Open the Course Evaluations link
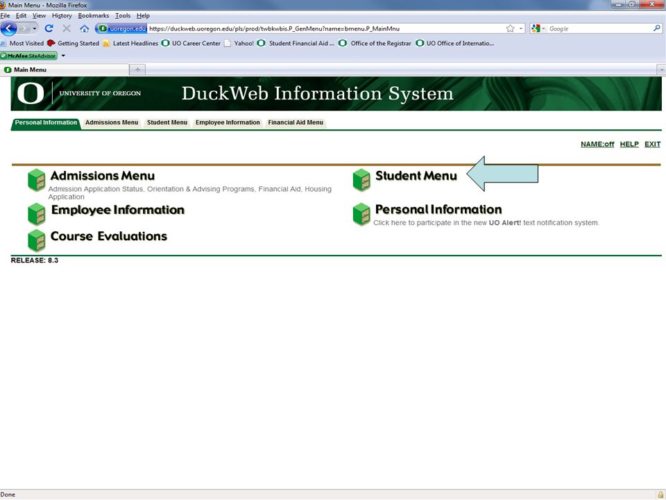 (x=109, y=236)
